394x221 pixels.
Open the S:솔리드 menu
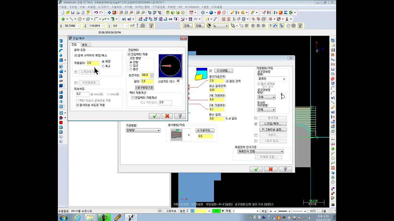point(117,7)
